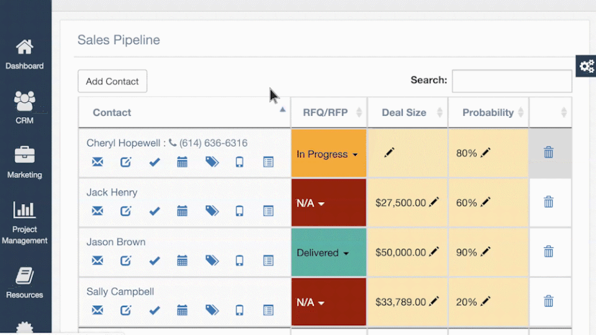Screen dimensions: 596x335
Task: Click the checkmark task icon for Jack Henry
Action: click(155, 211)
